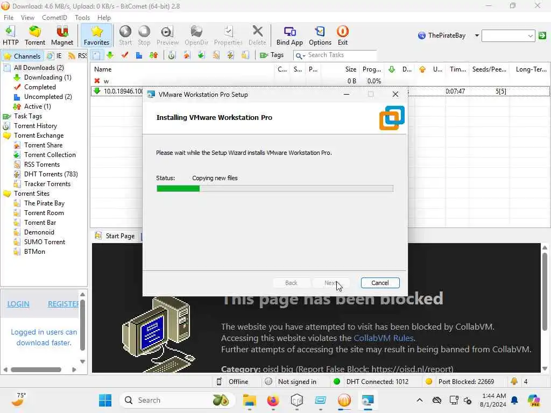This screenshot has width=551, height=413.
Task: Click the Delete toolbar icon
Action: [257, 35]
